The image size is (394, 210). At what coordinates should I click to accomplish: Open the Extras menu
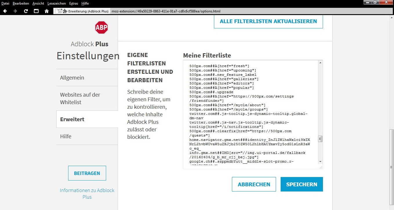(x=74, y=3)
